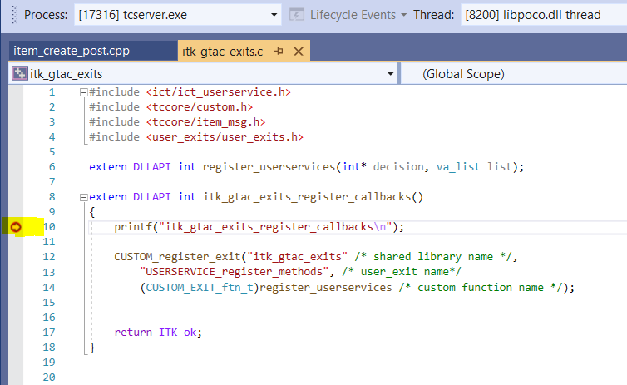Viewport: 627px width, 385px height.
Task: Select the itk_gtac_exits.c tab
Action: pyautogui.click(x=223, y=52)
